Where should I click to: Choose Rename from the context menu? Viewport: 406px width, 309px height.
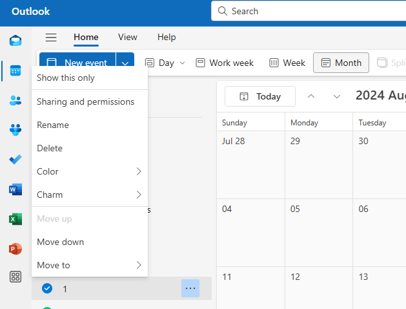[53, 125]
